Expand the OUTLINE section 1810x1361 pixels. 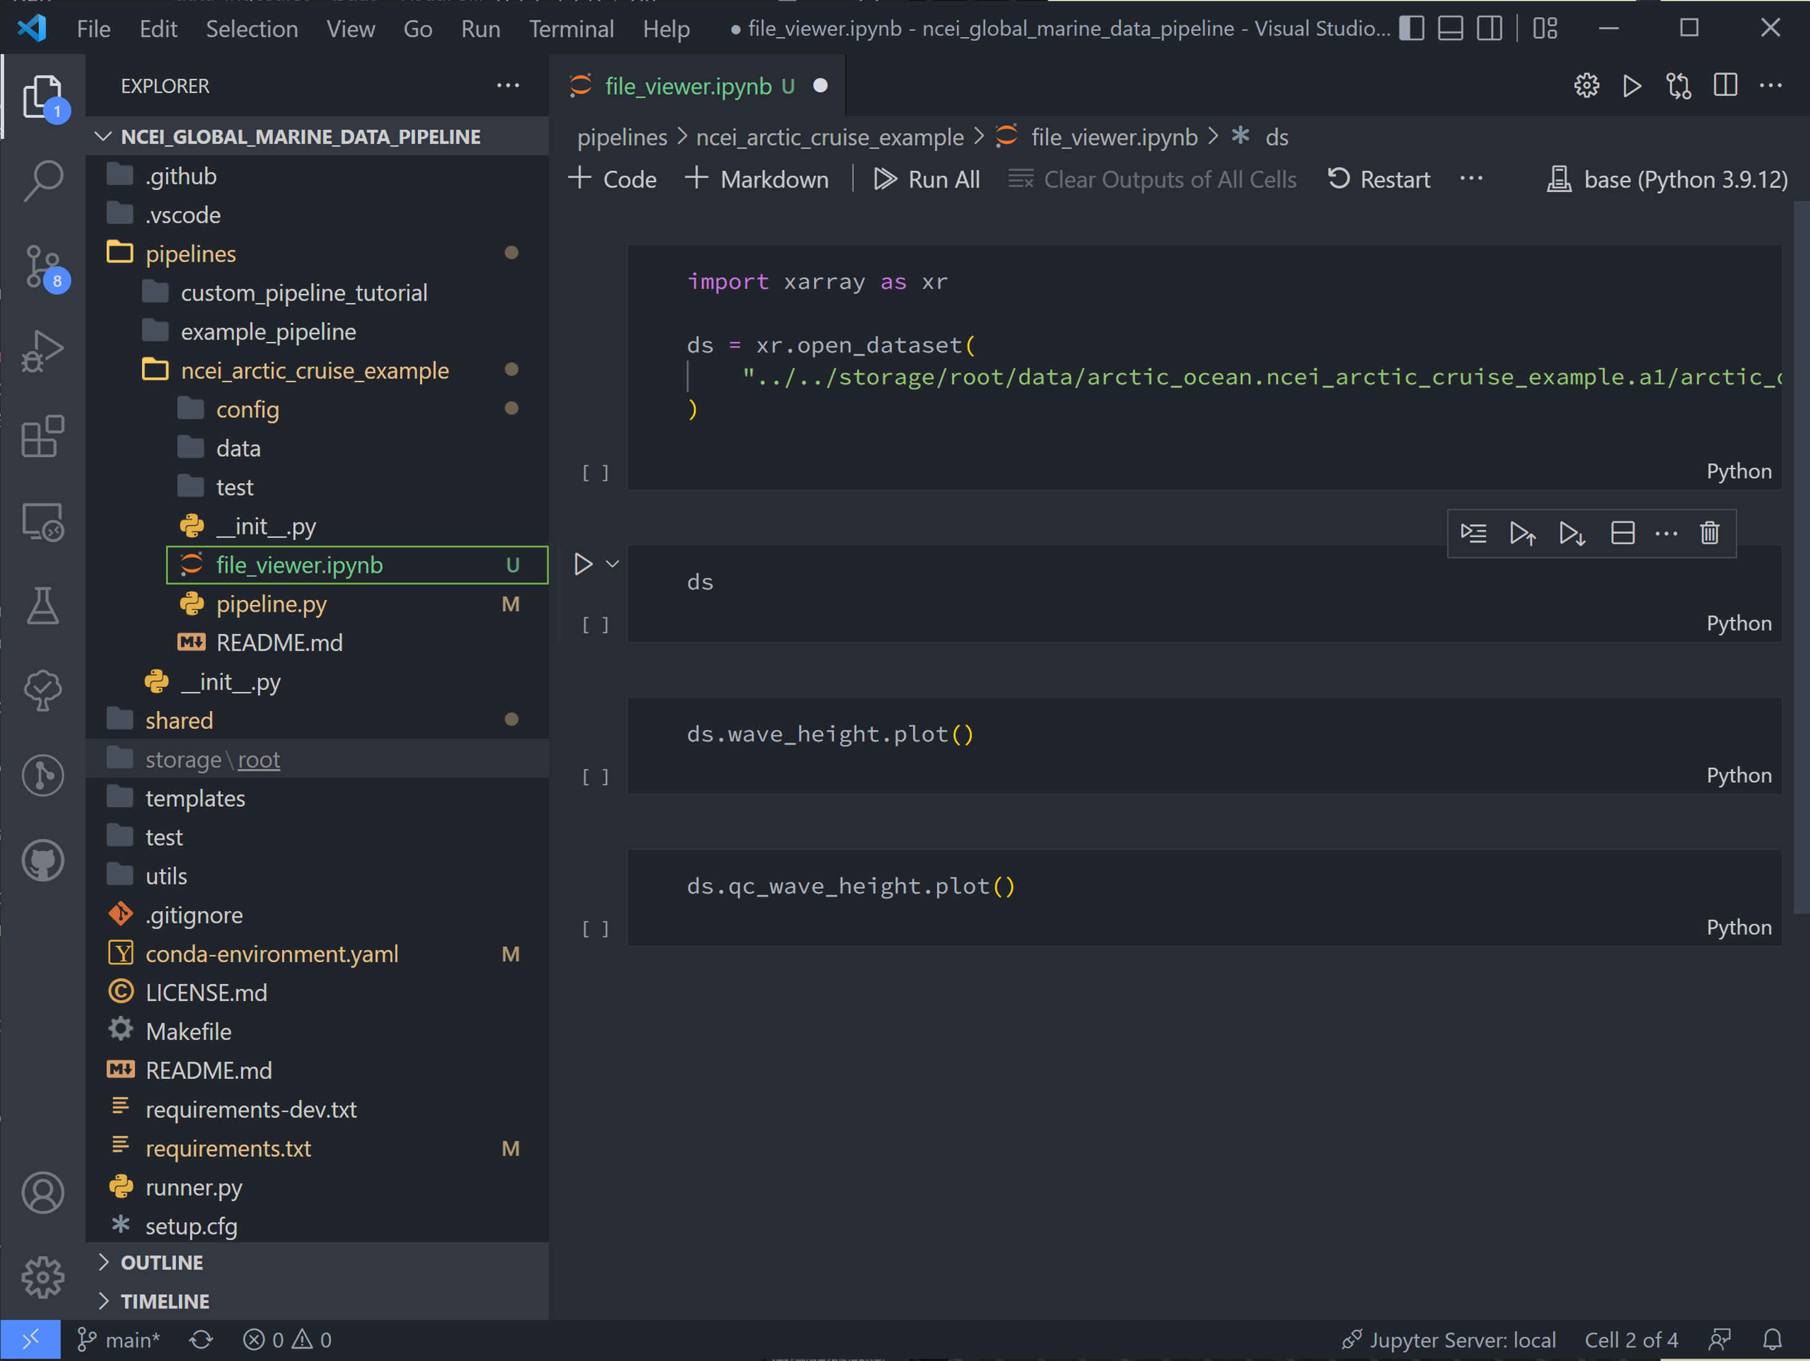click(x=162, y=1262)
